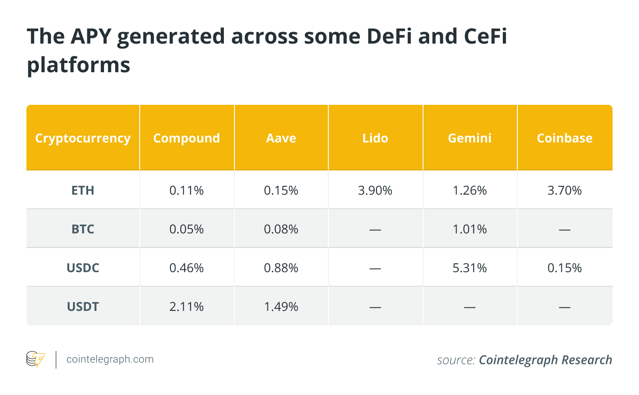Click the Lido column header
The height and width of the screenshot is (395, 639).
[x=375, y=138]
